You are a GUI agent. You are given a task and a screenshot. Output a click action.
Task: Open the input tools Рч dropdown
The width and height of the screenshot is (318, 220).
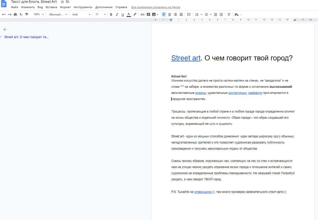[x=238, y=15]
